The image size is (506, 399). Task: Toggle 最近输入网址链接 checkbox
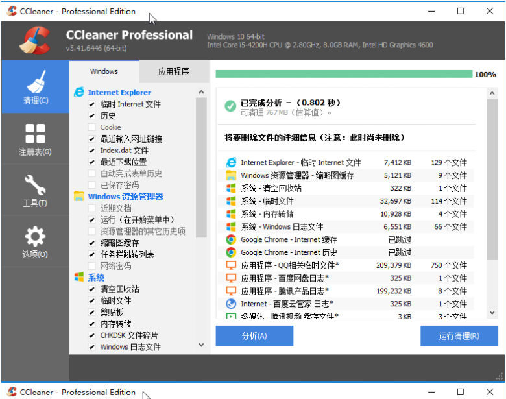pos(92,139)
